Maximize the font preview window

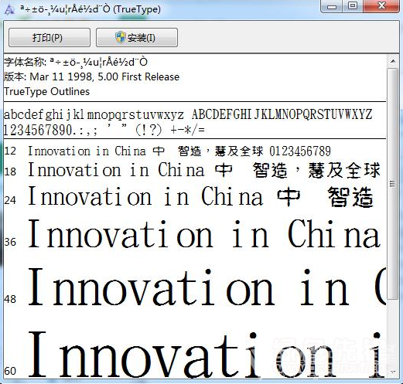[353, 6]
